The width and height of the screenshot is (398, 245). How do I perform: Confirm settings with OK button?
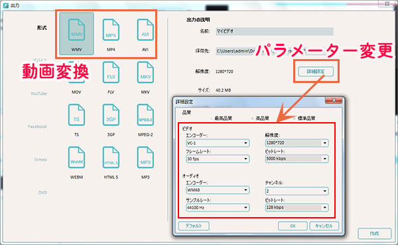[293, 226]
